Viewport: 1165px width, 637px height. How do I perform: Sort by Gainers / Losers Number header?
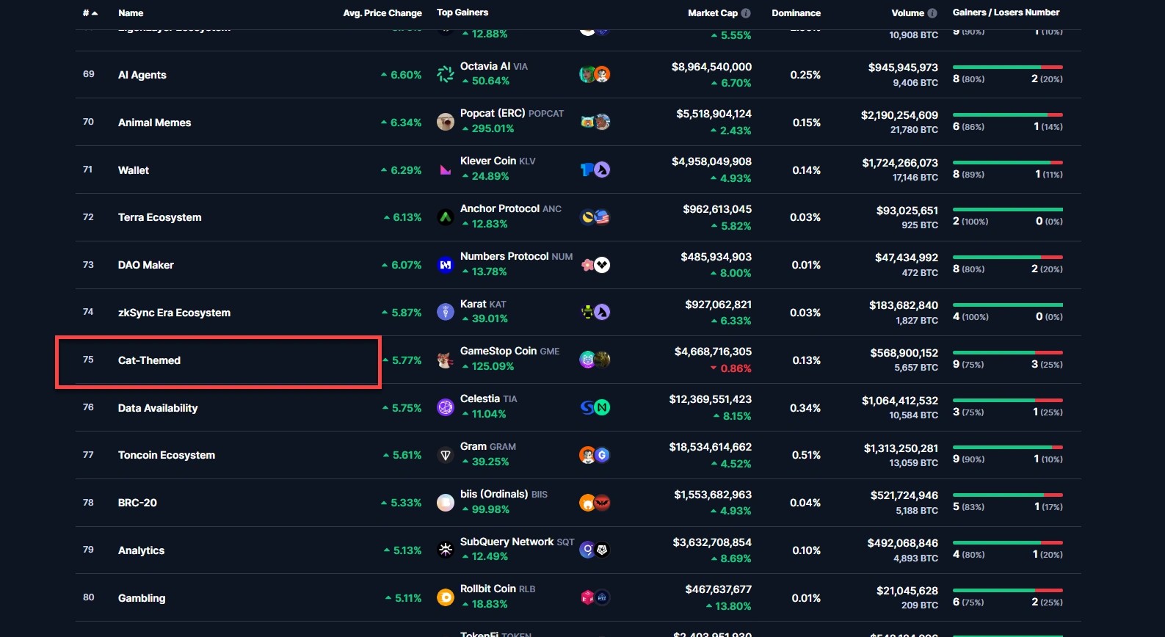point(1006,12)
